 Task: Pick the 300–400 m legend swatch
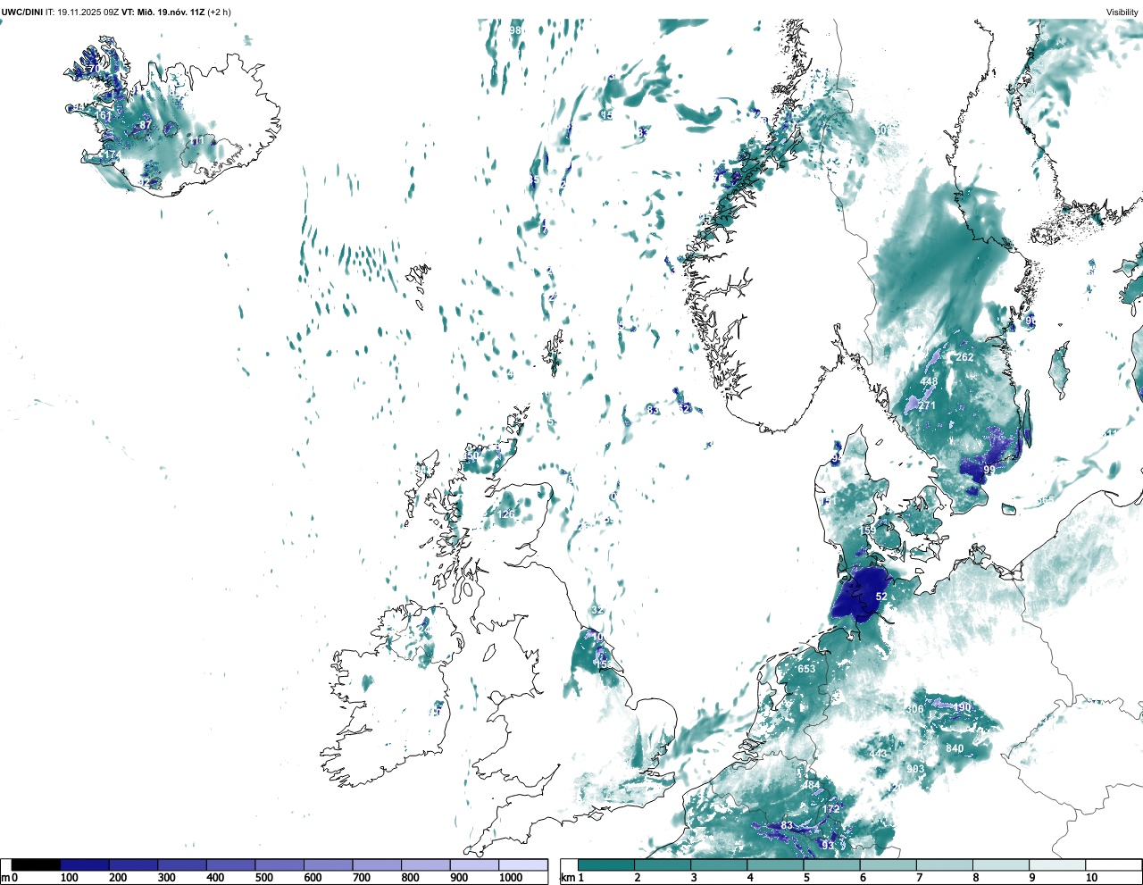(182, 864)
